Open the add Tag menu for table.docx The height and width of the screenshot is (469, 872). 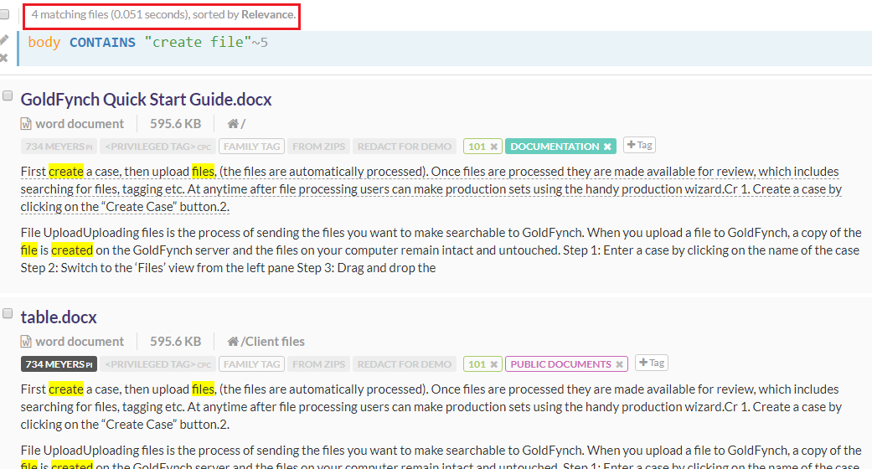[x=651, y=363]
